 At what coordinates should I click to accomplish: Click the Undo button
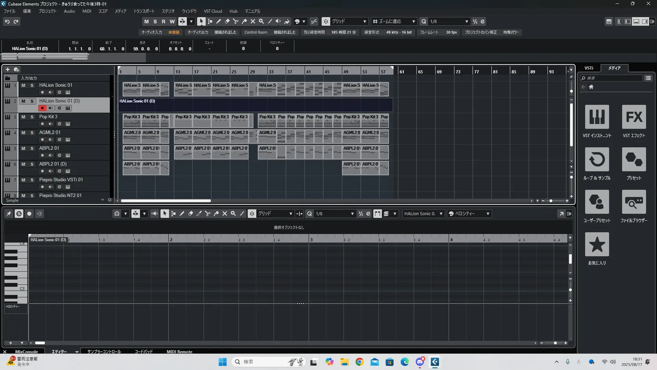pos(7,21)
